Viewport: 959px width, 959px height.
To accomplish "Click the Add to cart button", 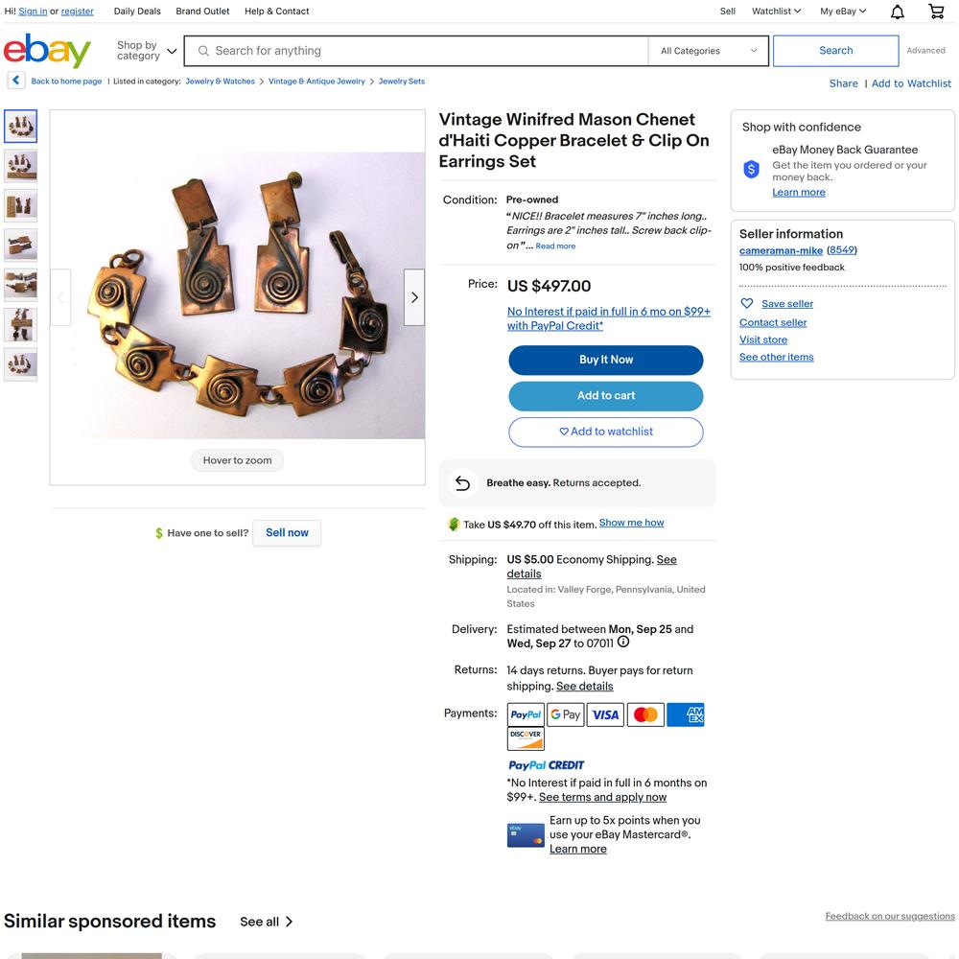I will tap(605, 396).
